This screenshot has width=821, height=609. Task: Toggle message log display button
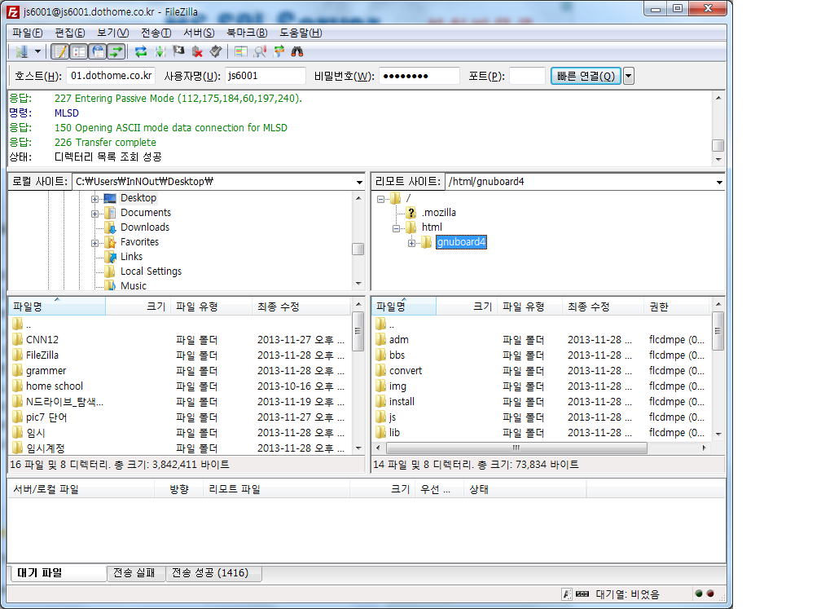click(60, 51)
